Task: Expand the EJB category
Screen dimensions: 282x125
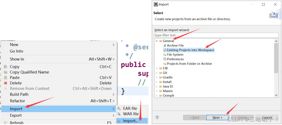Action: pos(157,68)
